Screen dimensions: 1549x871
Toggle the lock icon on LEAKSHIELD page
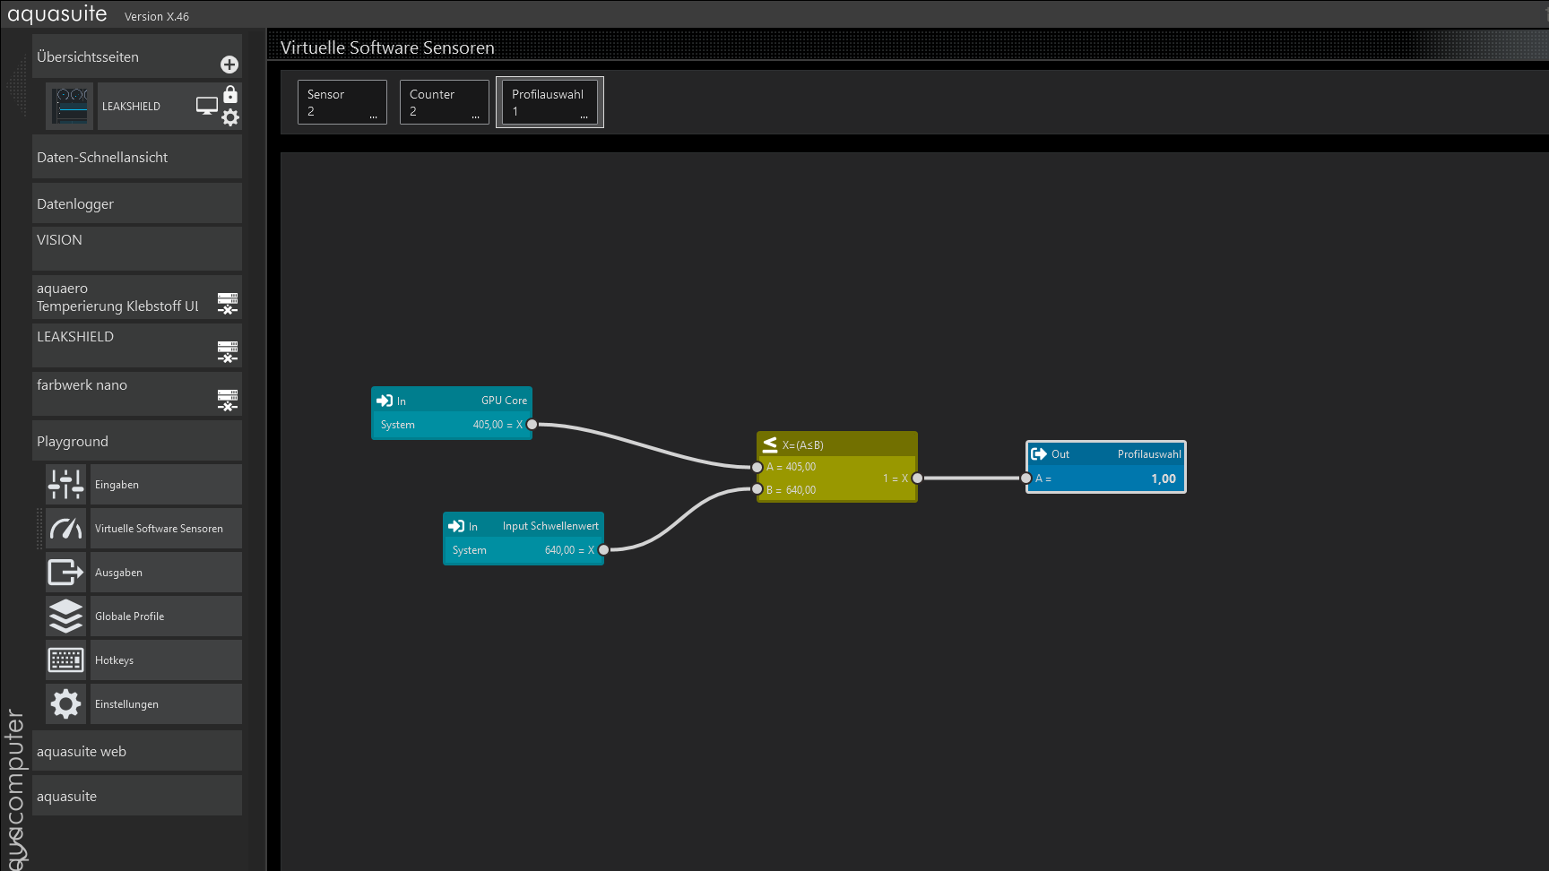pyautogui.click(x=230, y=94)
